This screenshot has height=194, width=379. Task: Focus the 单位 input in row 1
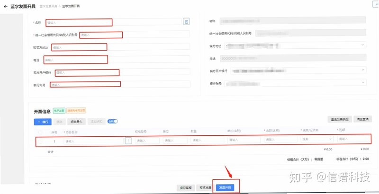point(175,140)
